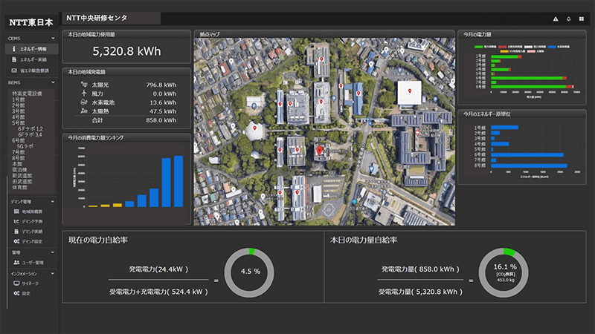Select エネルギー情報 menu item
The height and width of the screenshot is (334, 595).
pos(33,49)
